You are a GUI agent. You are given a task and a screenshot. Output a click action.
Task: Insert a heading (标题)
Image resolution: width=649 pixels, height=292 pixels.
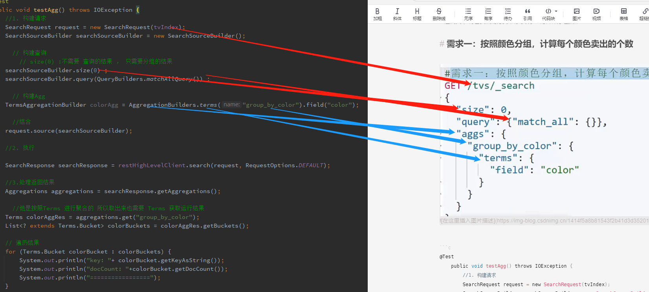click(417, 14)
